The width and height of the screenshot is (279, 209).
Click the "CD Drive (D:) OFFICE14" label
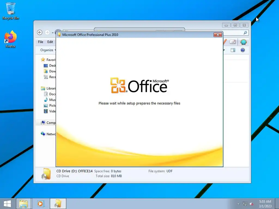(x=74, y=171)
